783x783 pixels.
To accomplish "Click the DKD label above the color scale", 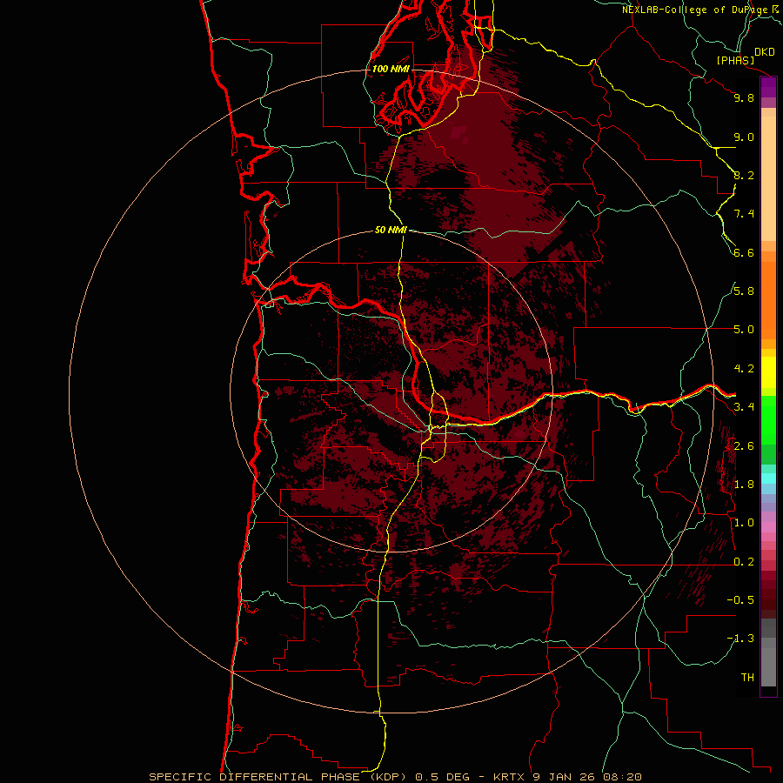I will click(765, 52).
